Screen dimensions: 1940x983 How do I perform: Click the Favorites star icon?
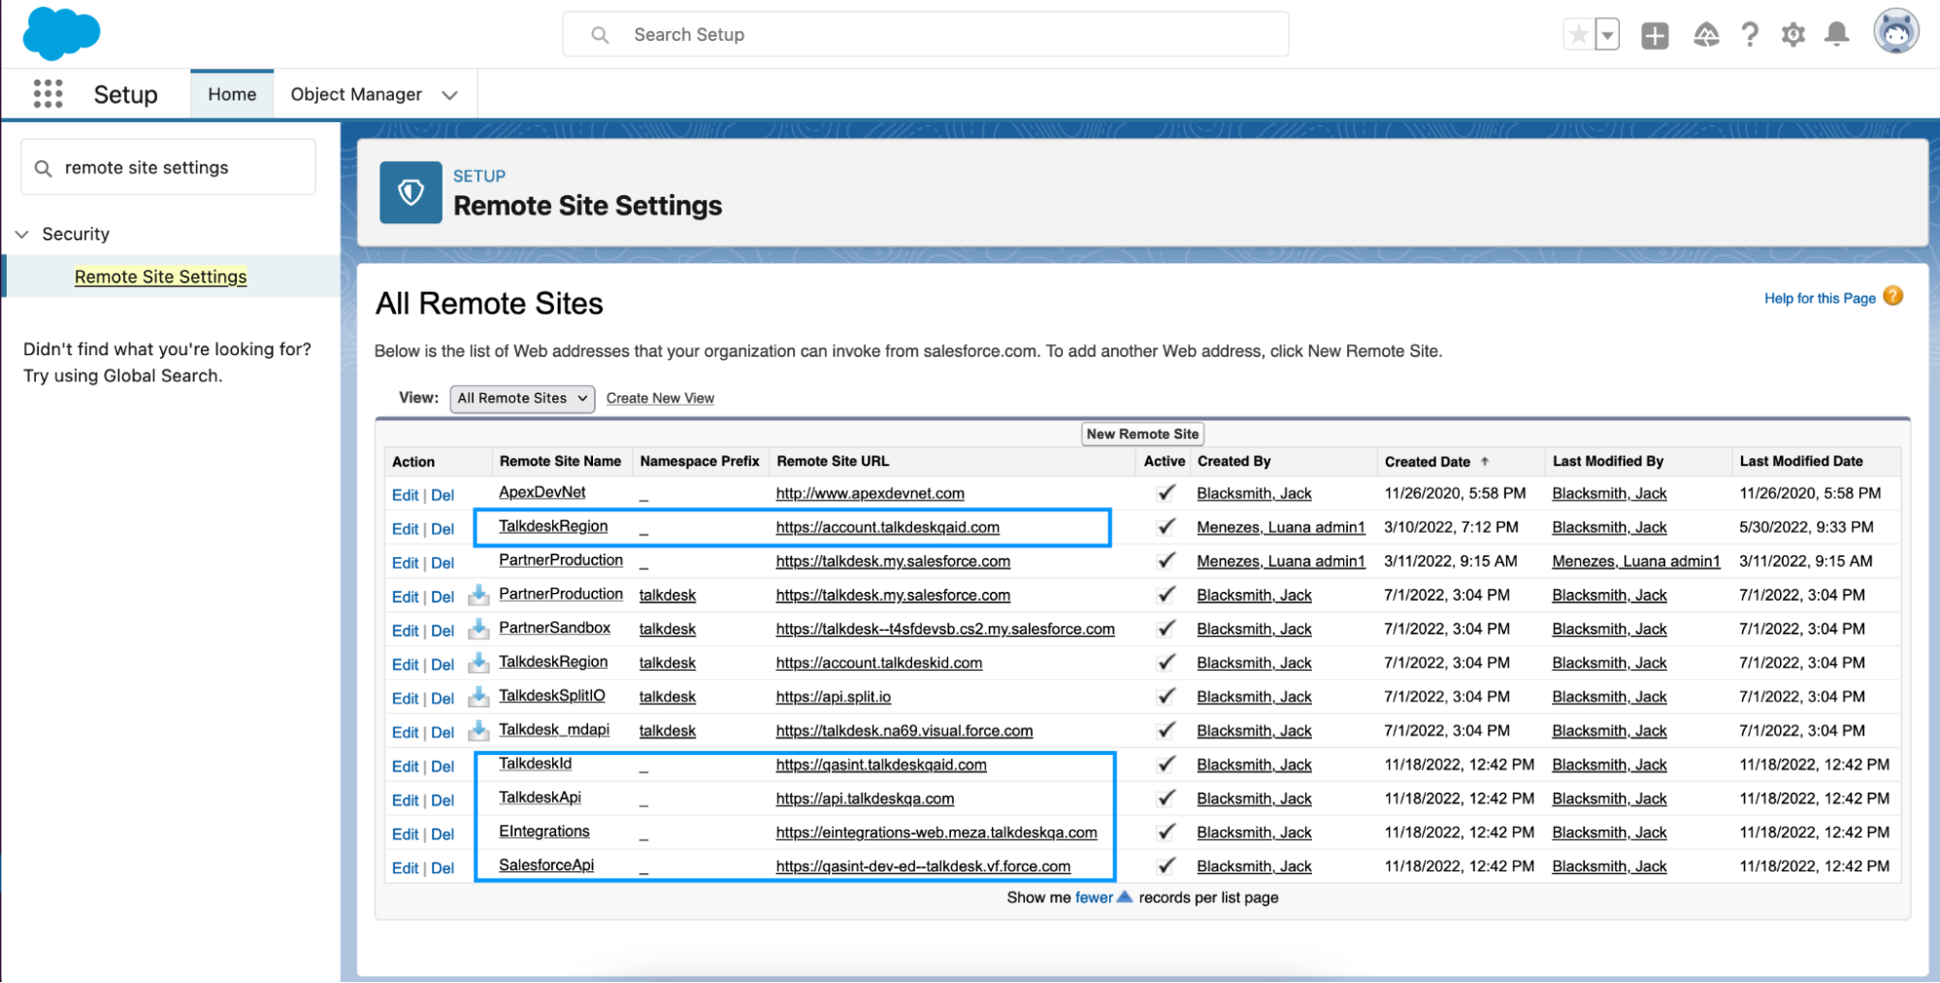[1579, 35]
